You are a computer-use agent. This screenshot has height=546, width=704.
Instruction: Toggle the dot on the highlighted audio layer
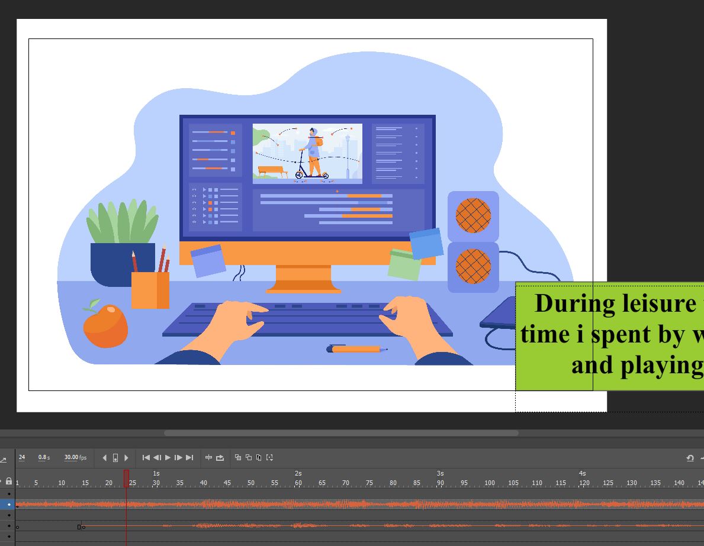tap(9, 504)
